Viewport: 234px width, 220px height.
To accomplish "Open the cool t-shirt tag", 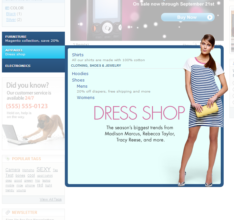I will pos(45,176).
